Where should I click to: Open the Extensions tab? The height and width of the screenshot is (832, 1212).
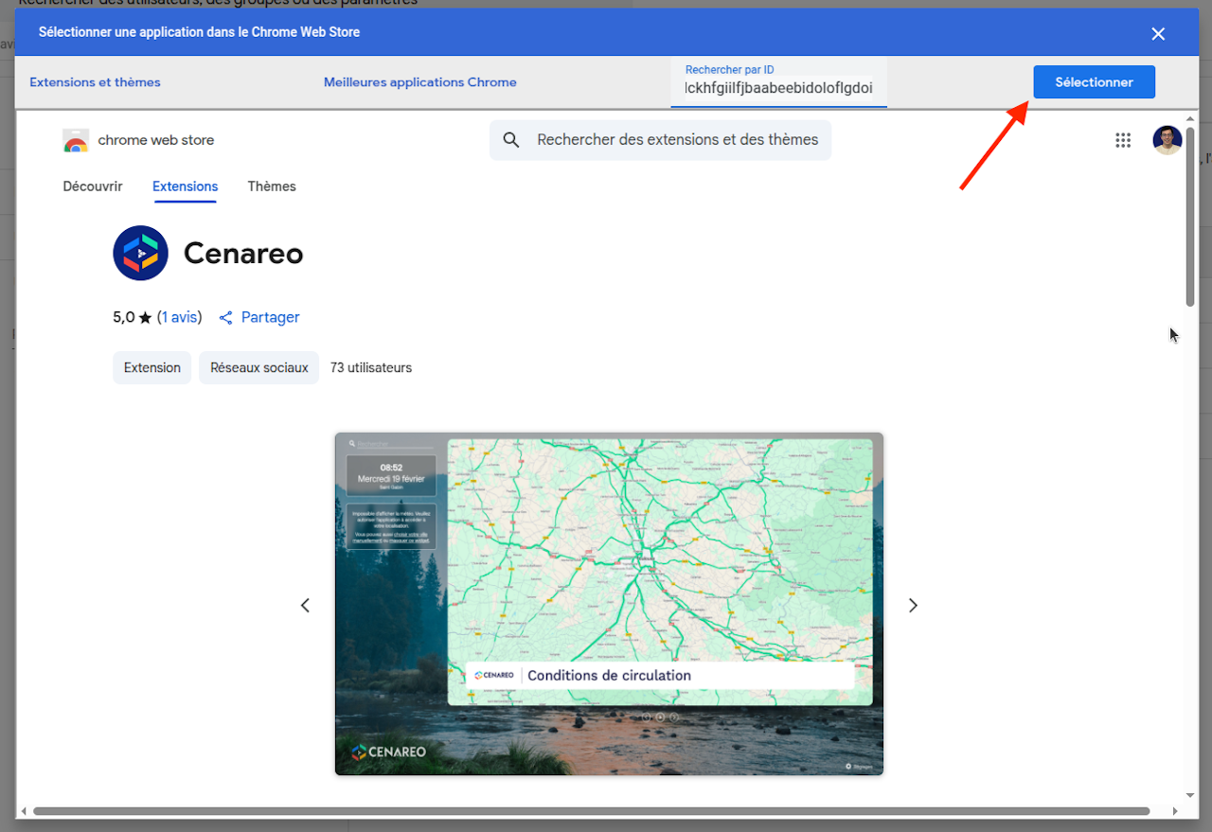[185, 186]
